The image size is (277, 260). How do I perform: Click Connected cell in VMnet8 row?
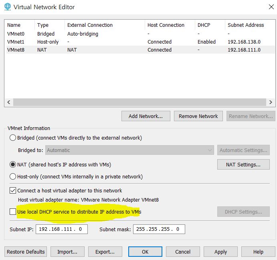tap(160, 50)
